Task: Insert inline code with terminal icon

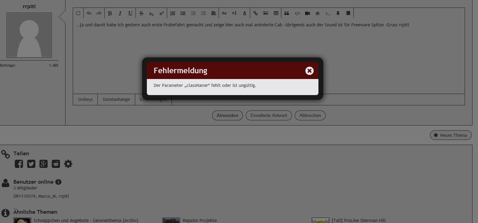Action: point(328,13)
